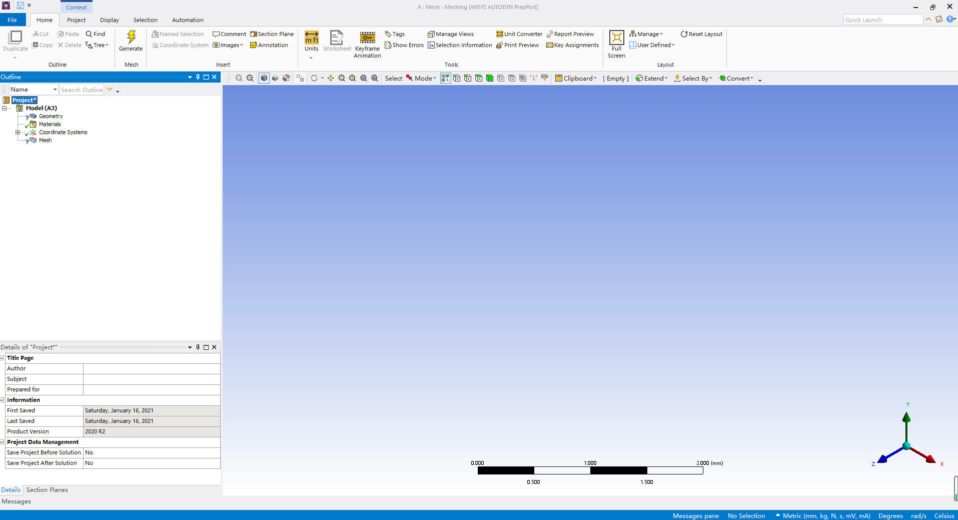
Task: Switch to the Automation ribbon tab
Action: pyautogui.click(x=187, y=20)
